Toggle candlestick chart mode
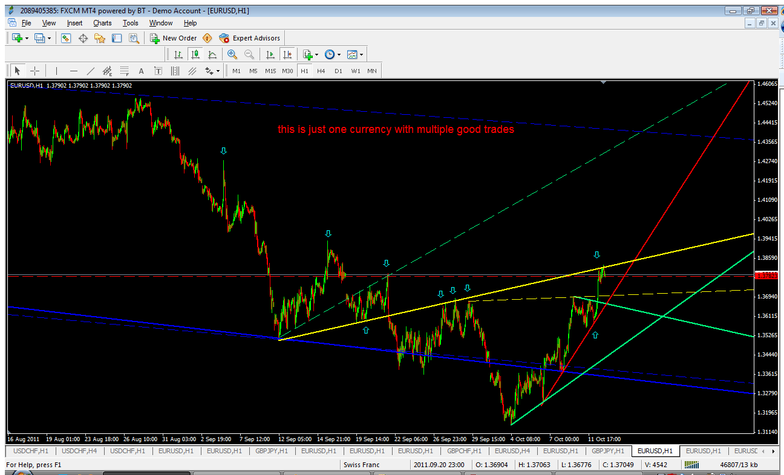Viewport: 784px width, 475px height. point(195,54)
